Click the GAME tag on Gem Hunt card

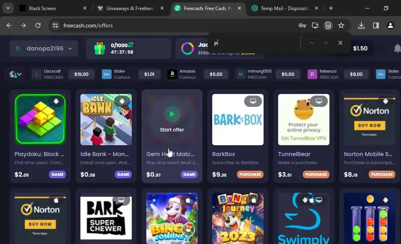189,174
